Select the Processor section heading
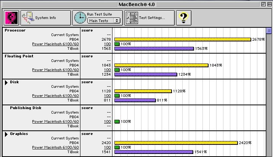This screenshot has height=157, width=273. point(15,30)
